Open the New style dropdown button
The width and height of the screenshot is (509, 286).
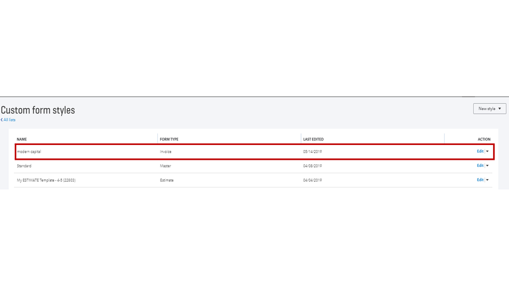point(490,108)
